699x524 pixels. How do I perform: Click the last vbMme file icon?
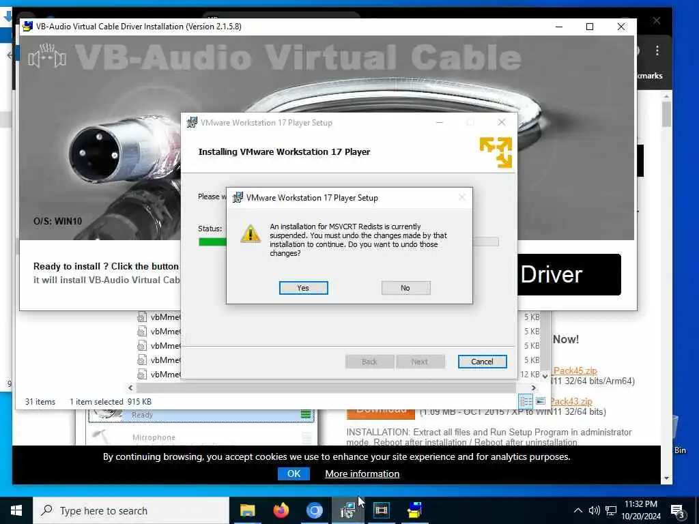pos(142,374)
